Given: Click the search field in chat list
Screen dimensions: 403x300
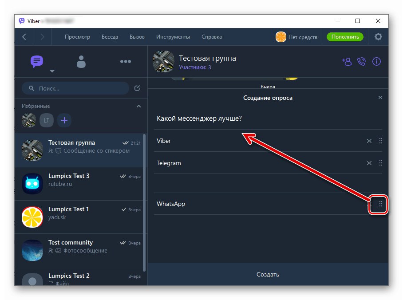Looking at the screenshot, I should 75,88.
